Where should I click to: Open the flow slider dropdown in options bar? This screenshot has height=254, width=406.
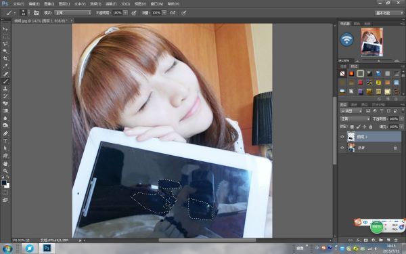(x=164, y=13)
